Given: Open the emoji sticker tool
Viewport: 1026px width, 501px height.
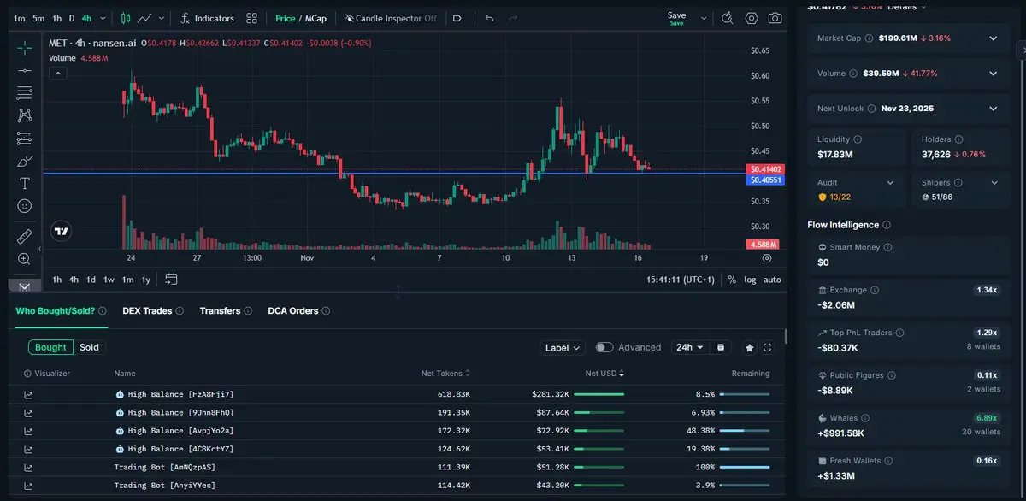Looking at the screenshot, I should pyautogui.click(x=25, y=206).
